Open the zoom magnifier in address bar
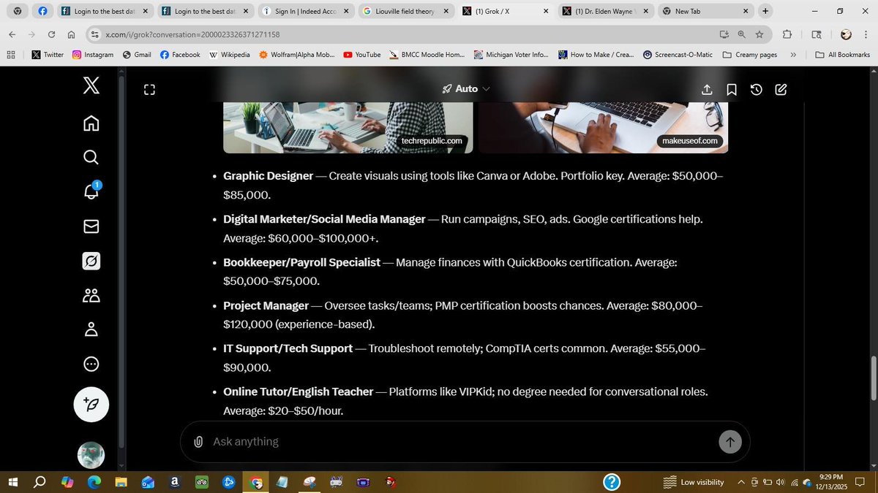Image resolution: width=878 pixels, height=493 pixels. click(742, 34)
